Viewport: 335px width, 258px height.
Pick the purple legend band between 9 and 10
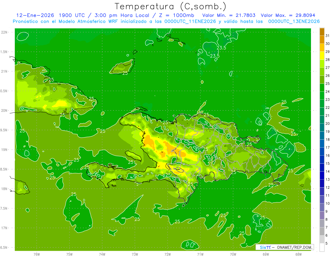(322, 207)
